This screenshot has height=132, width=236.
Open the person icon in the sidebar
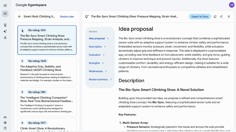click(x=5, y=38)
